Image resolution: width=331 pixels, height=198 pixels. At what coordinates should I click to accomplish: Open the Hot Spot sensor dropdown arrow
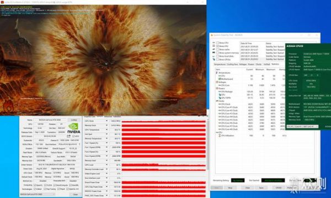(106, 134)
